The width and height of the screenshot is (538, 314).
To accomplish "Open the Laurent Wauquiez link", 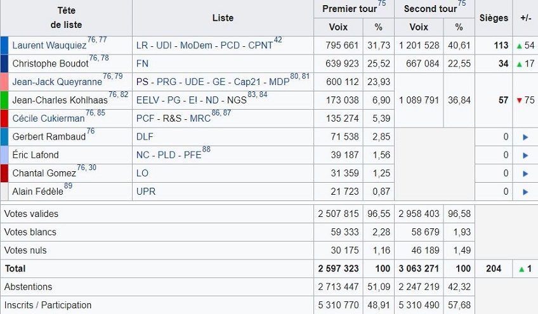I will click(49, 46).
